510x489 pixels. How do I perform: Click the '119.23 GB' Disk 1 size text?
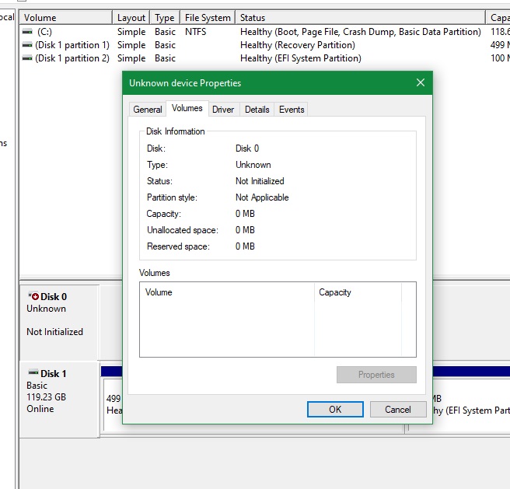click(x=46, y=397)
